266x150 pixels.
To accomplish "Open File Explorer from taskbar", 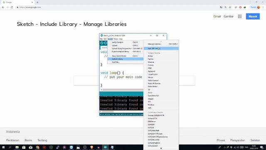I will pos(17,147).
